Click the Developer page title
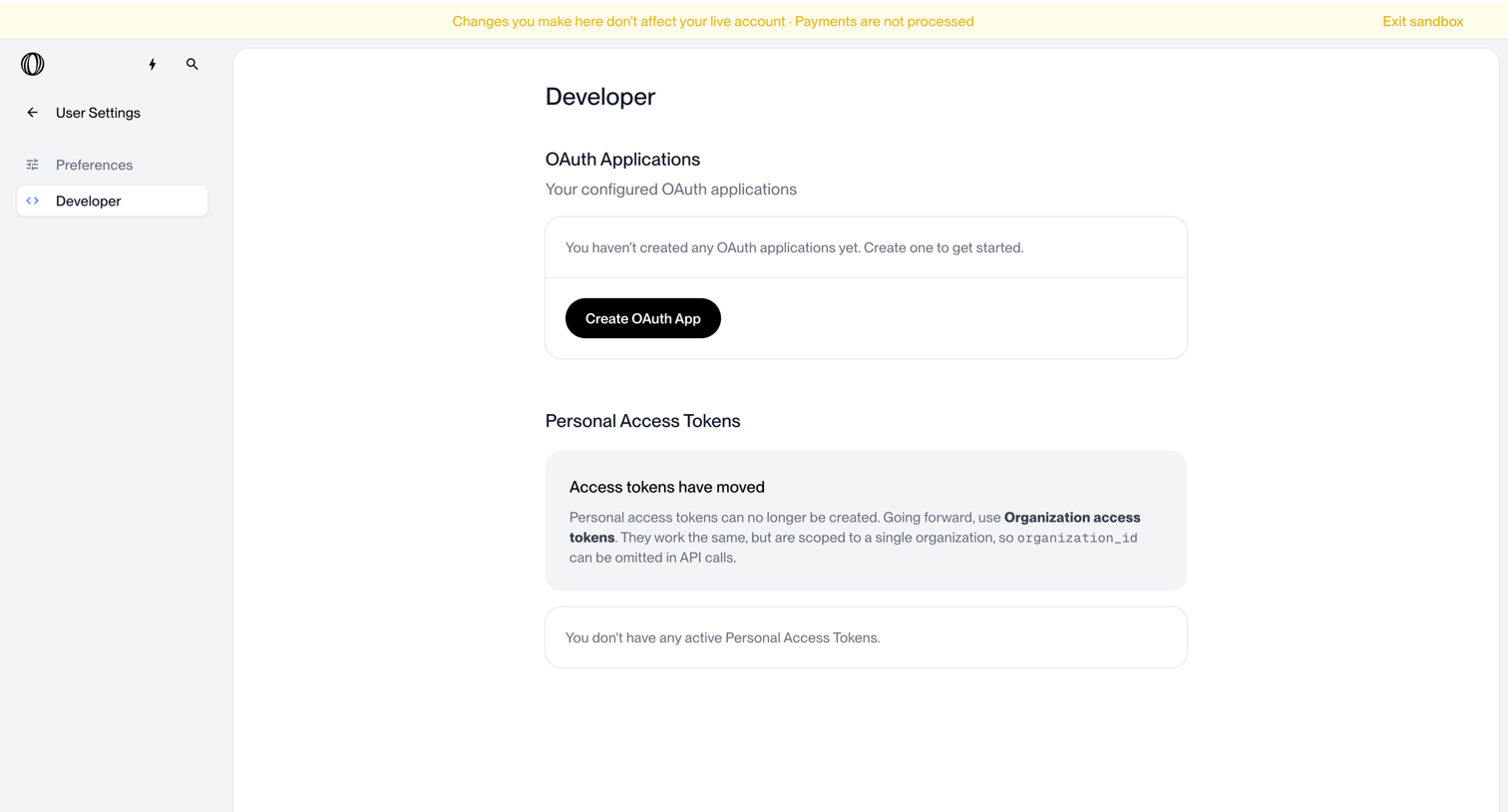 tap(600, 97)
